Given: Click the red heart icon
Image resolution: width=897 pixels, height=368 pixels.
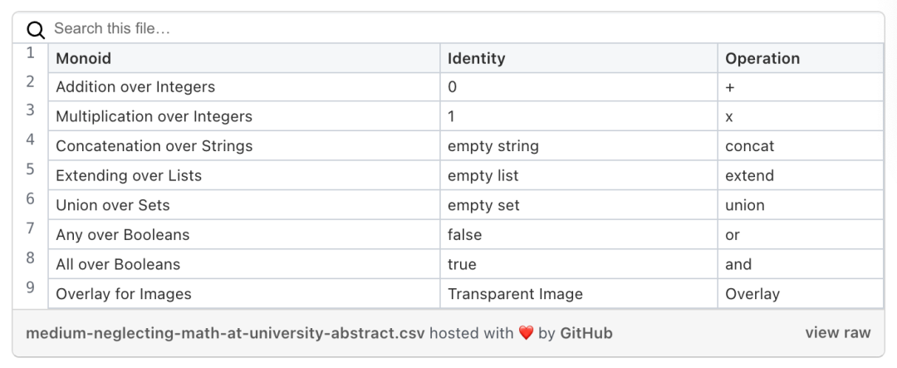Looking at the screenshot, I should coord(526,334).
